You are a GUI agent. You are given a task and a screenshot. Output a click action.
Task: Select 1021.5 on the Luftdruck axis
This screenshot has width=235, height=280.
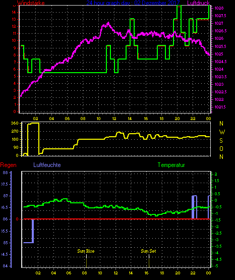click(x=220, y=107)
